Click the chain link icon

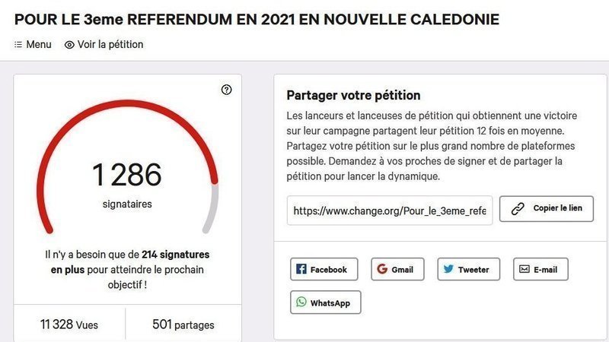click(518, 208)
